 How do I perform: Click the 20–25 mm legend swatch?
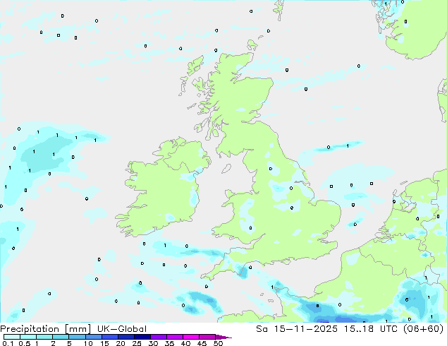click(126, 337)
